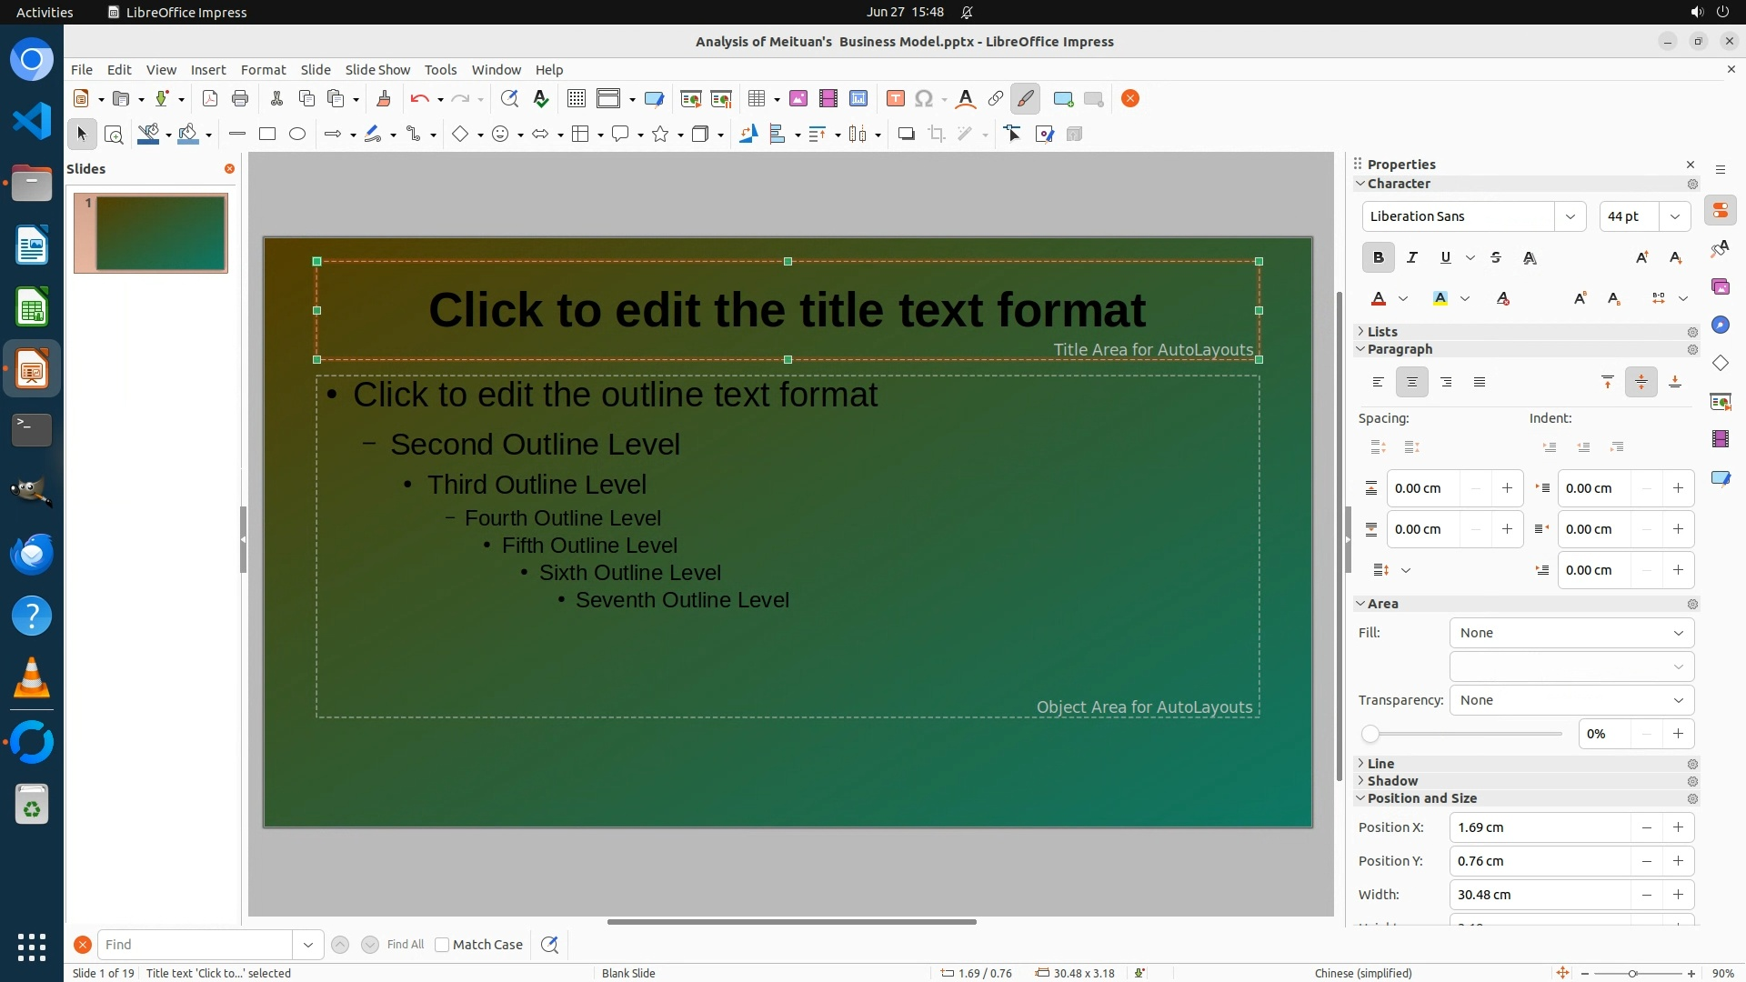This screenshot has width=1746, height=982.
Task: Open the Format menu
Action: click(263, 70)
